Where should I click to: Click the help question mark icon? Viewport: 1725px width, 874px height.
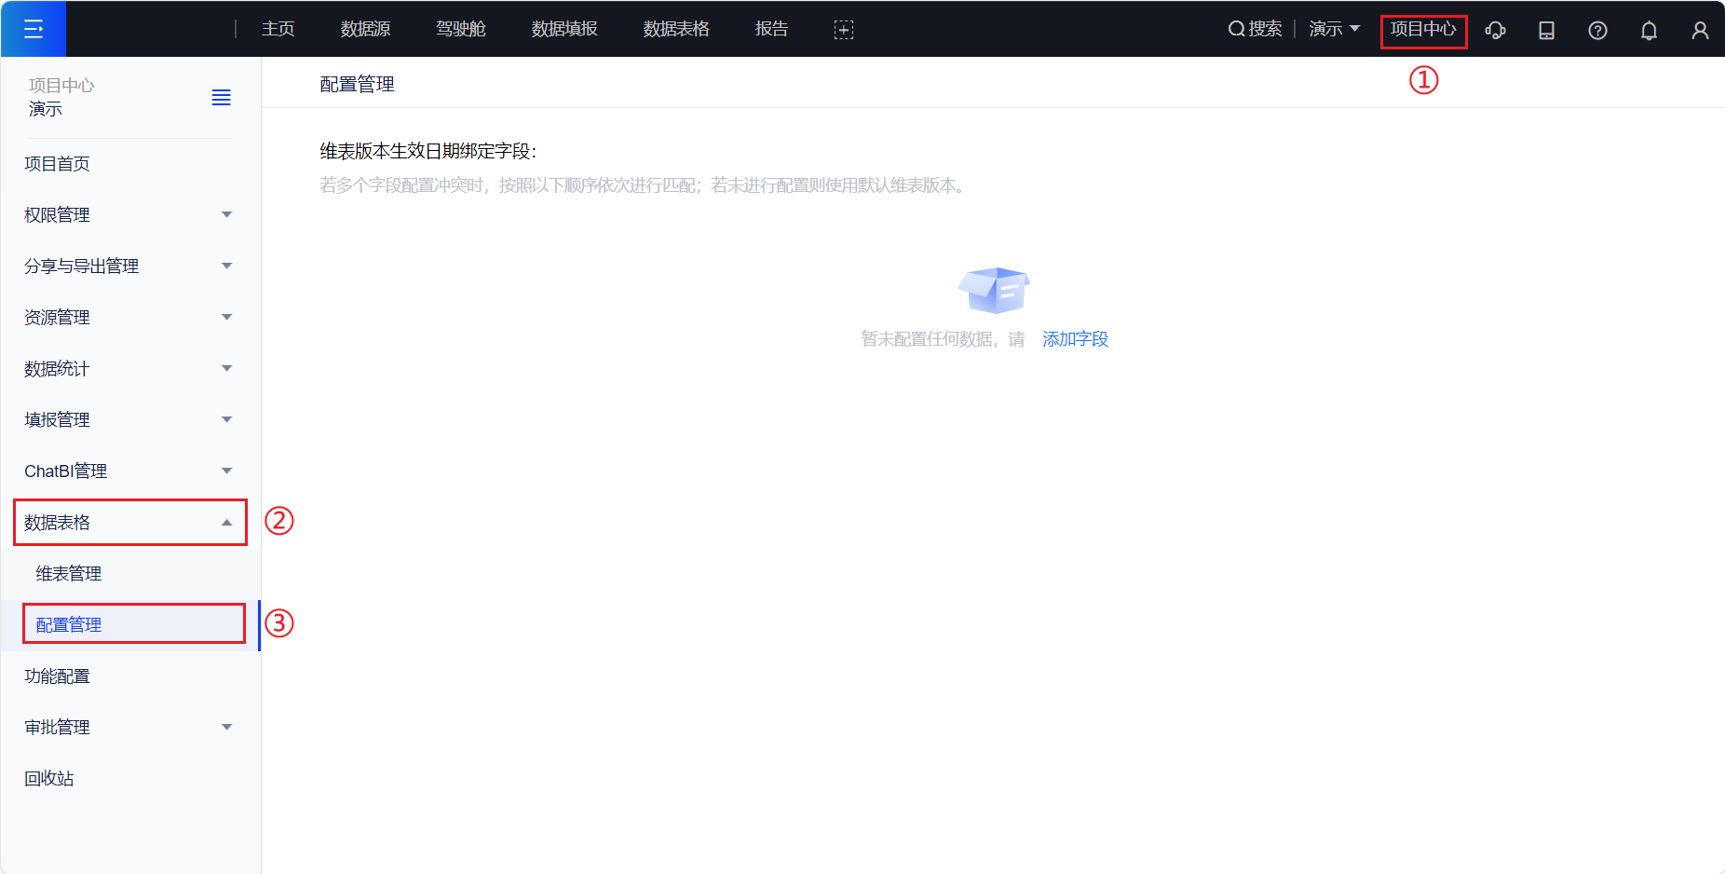tap(1597, 30)
